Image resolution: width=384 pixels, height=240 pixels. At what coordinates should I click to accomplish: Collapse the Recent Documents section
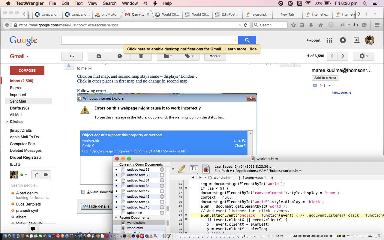point(116,217)
